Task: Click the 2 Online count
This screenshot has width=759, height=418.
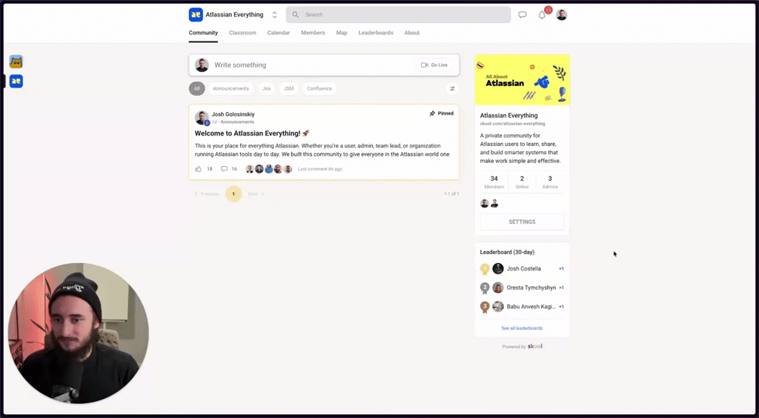Action: point(522,182)
